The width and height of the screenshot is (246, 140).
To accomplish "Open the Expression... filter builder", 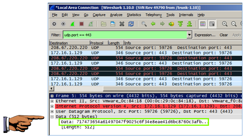I will click(205, 35).
